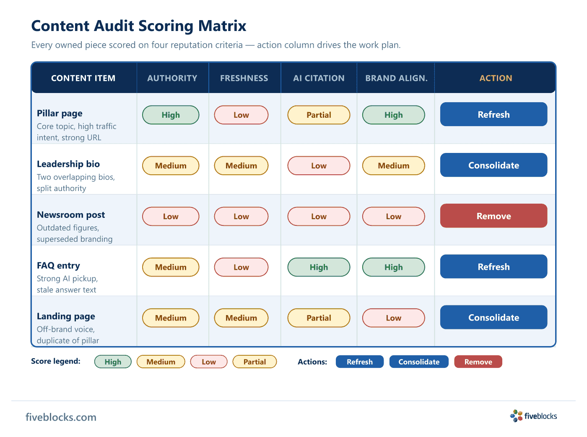Image resolution: width=587 pixels, height=437 pixels.
Task: Select the 'FAQ entry' row title
Action: coord(58,266)
